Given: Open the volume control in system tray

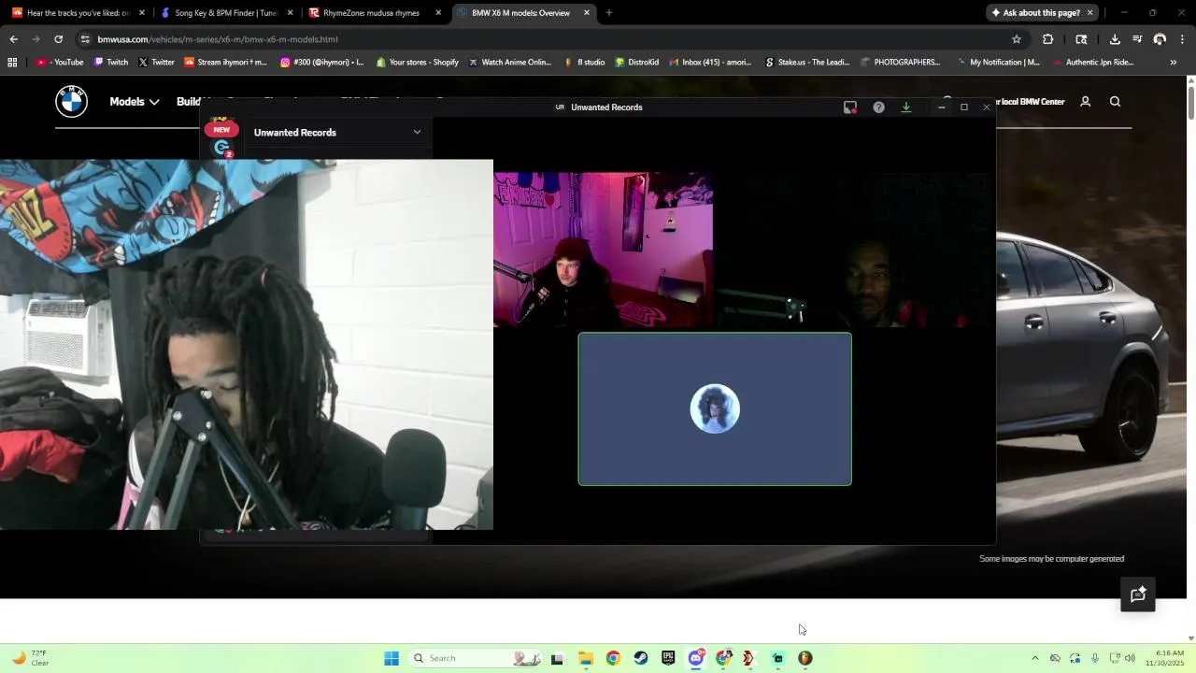Looking at the screenshot, I should pos(1130,658).
